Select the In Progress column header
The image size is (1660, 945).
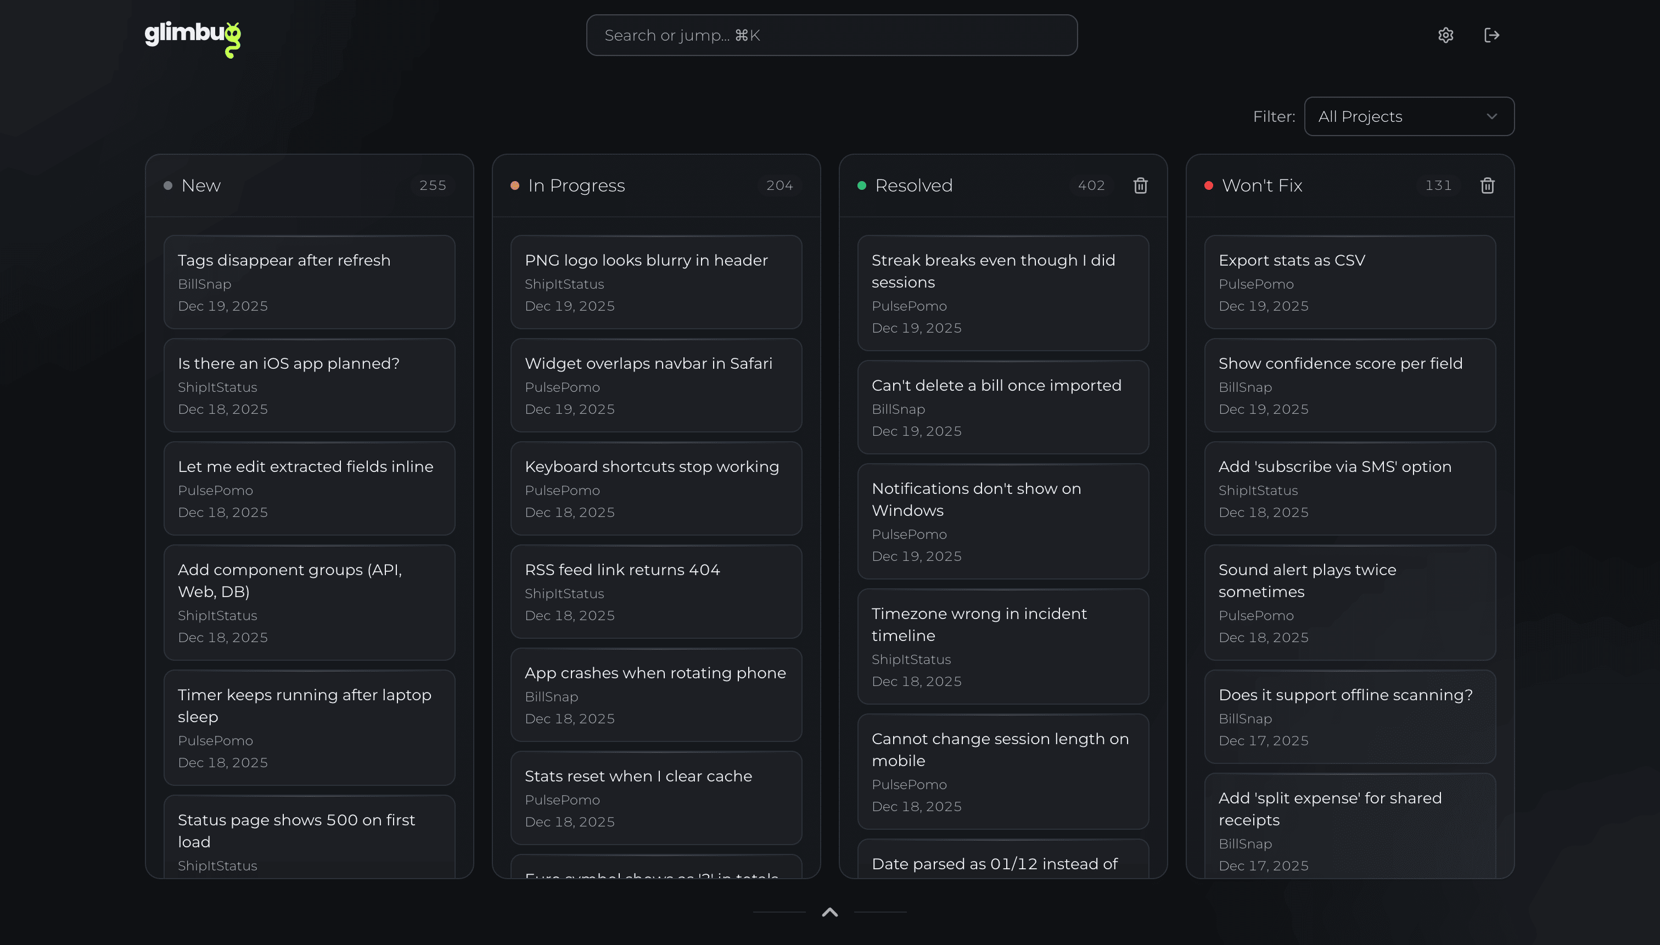point(576,185)
